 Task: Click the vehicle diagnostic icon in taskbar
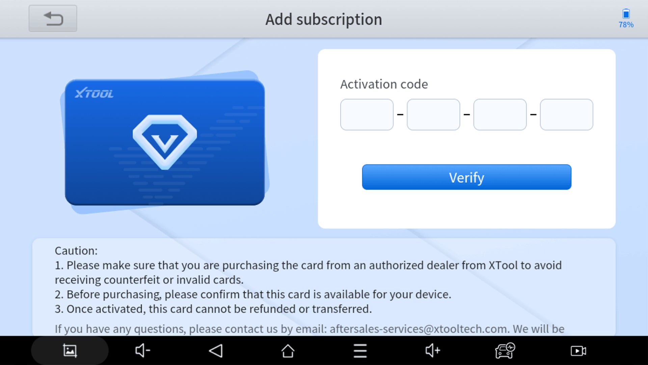click(504, 351)
